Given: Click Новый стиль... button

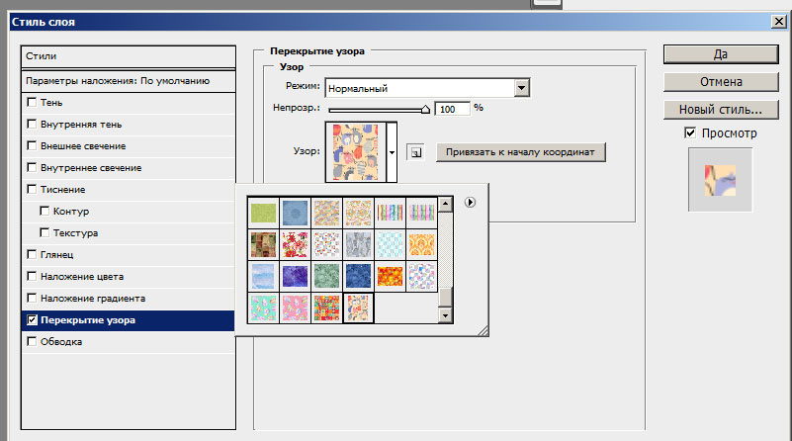Looking at the screenshot, I should click(721, 109).
